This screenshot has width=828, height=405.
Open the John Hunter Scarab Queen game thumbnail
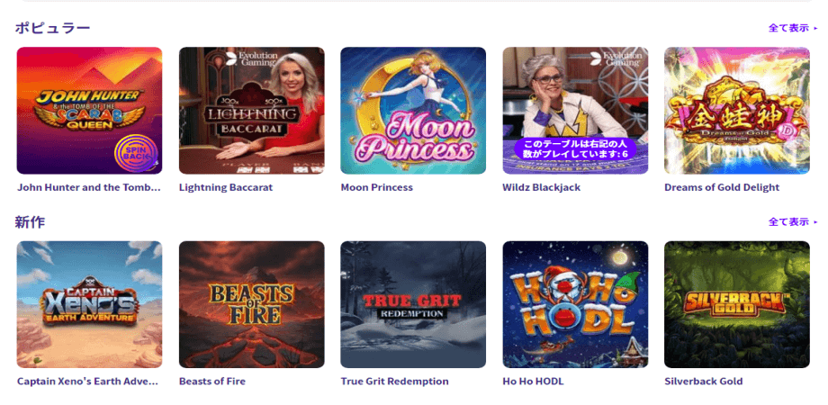coord(89,111)
